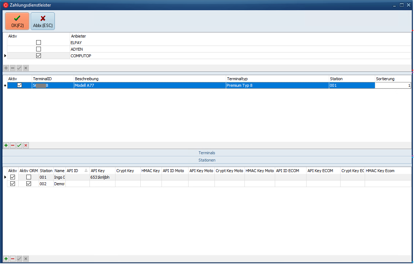Viewport: 414px width, 264px height.
Task: Uncheck the COMPUTOP provider checkbox
Action: [x=38, y=56]
